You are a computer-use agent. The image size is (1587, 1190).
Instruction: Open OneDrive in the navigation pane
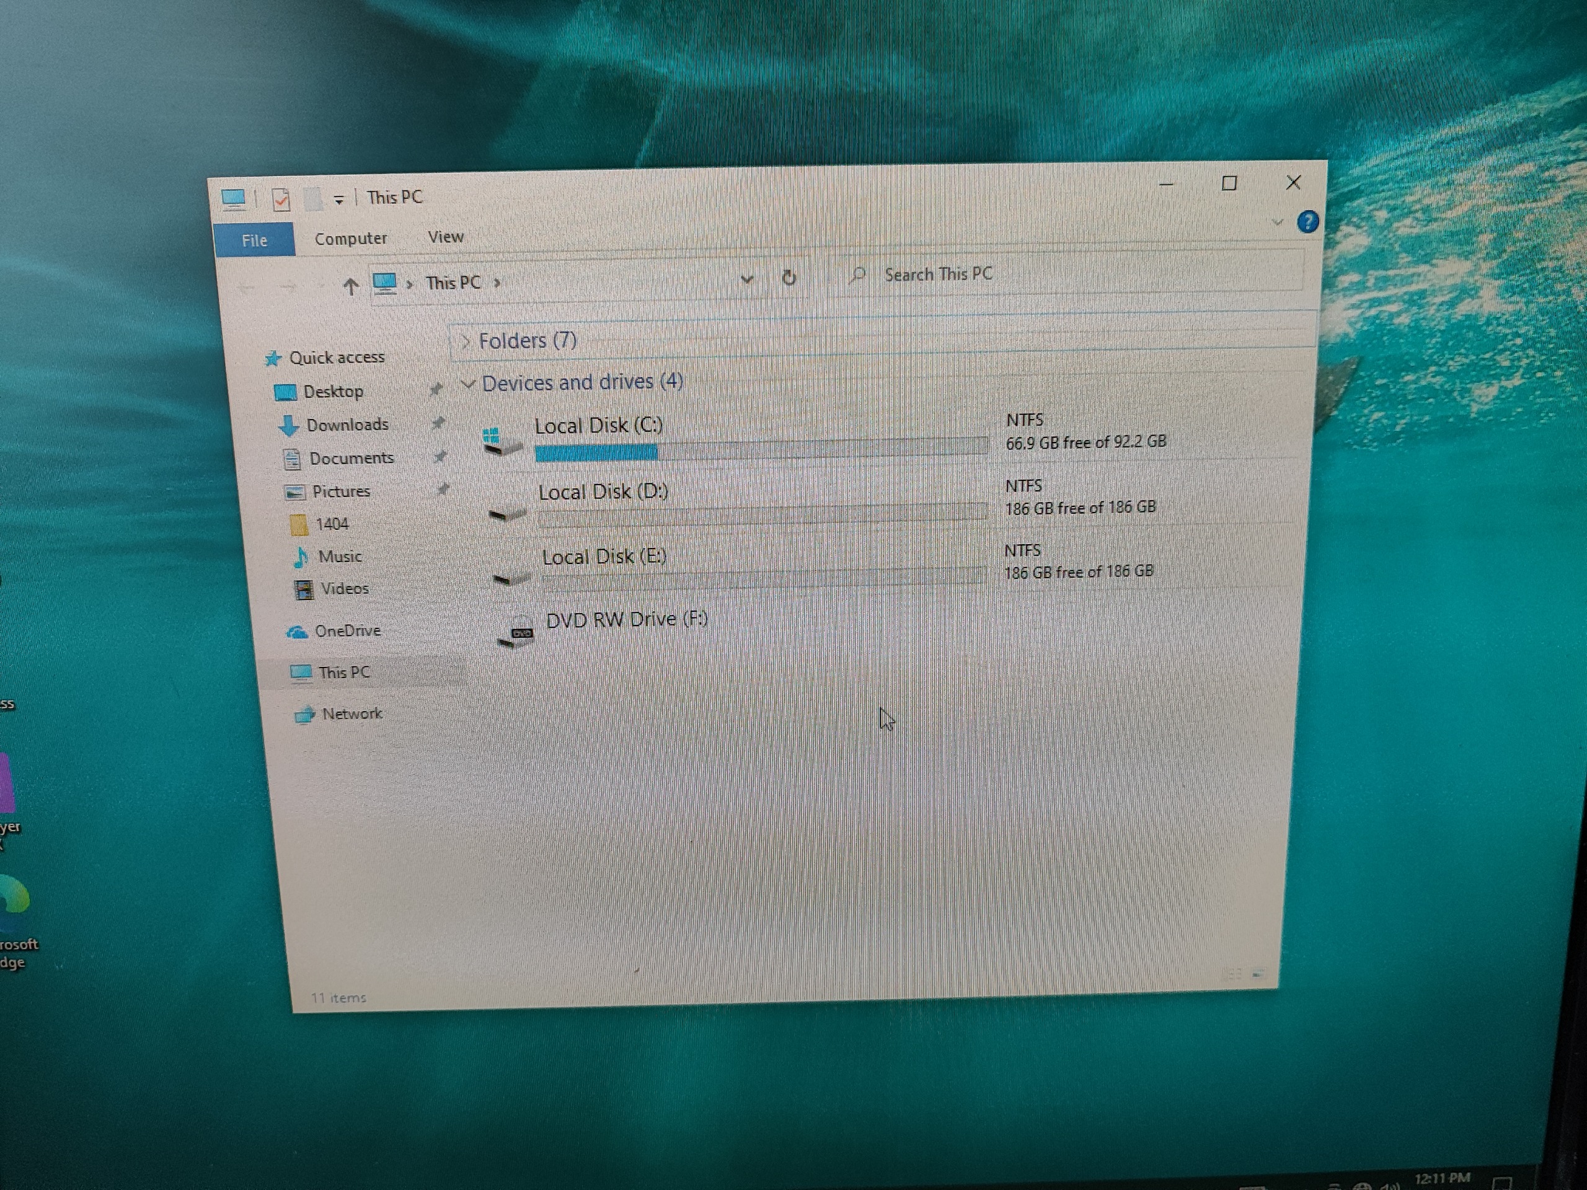pyautogui.click(x=347, y=631)
